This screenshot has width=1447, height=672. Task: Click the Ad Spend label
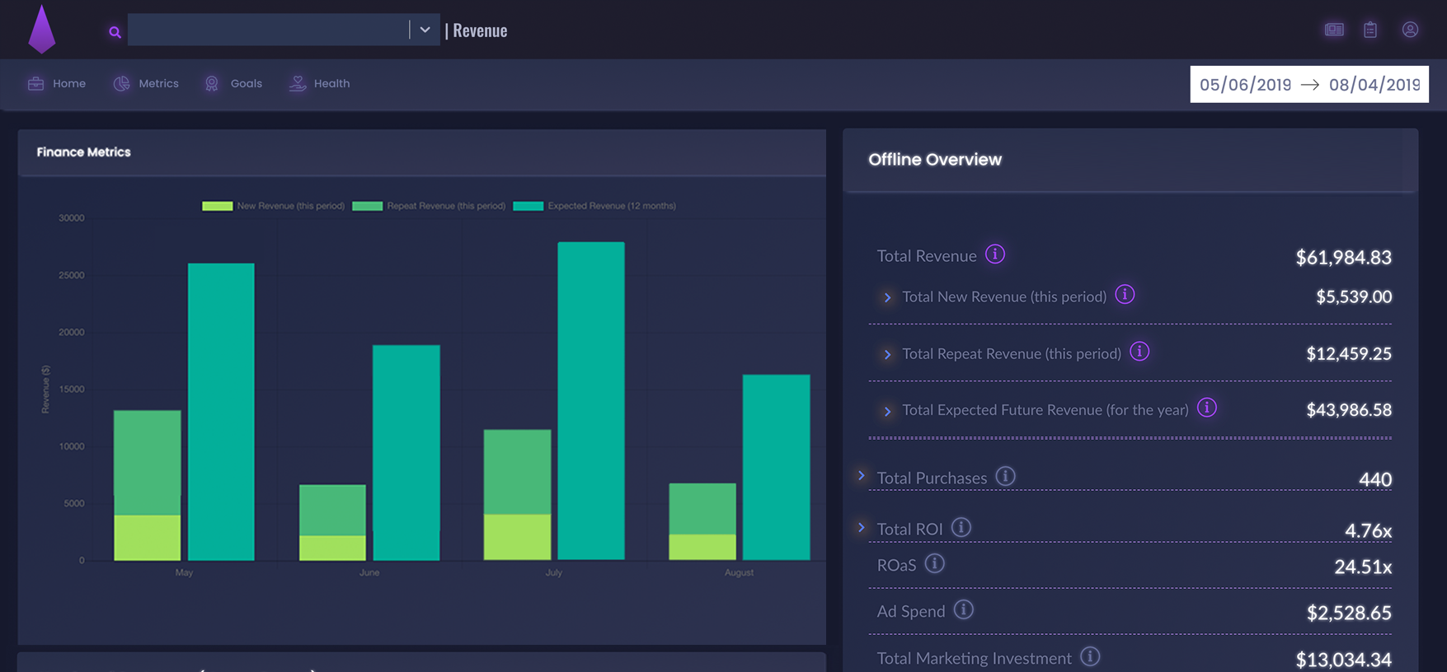pyautogui.click(x=911, y=611)
